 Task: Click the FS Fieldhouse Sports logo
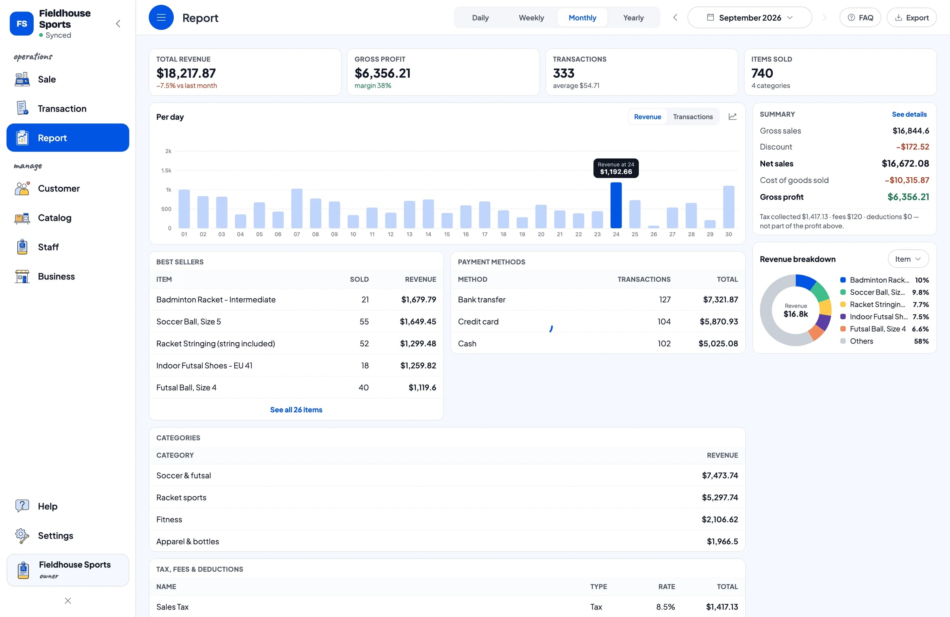tap(21, 23)
